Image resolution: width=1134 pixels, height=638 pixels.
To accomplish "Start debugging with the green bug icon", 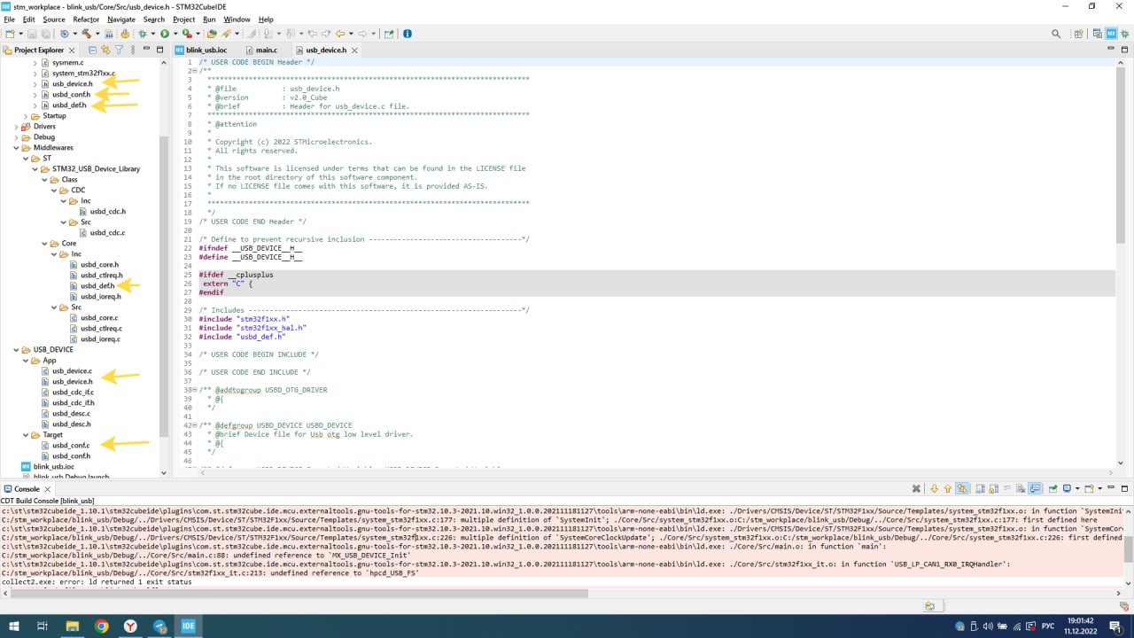I will (143, 34).
